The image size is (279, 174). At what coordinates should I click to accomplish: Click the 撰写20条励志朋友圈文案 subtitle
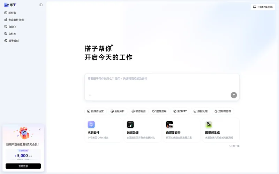click(x=179, y=137)
